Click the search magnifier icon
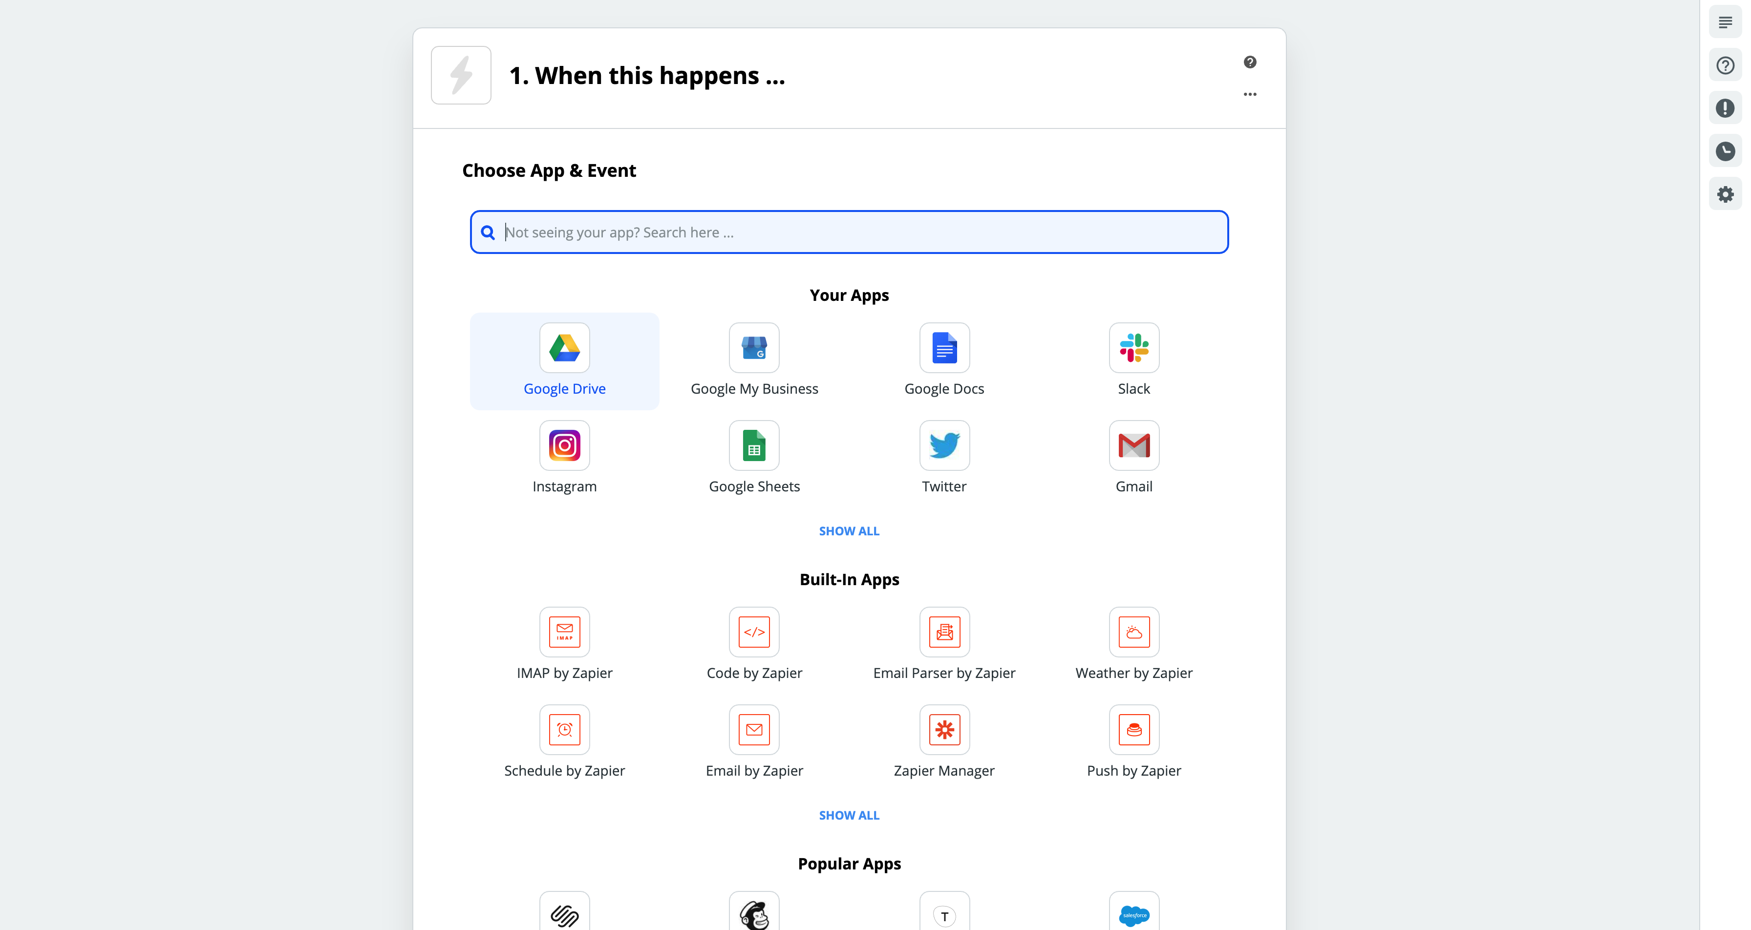Screen dimensions: 1751x930 coord(488,232)
